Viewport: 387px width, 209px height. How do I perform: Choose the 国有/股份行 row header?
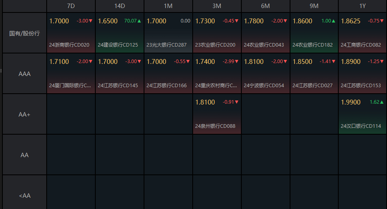[25, 33]
